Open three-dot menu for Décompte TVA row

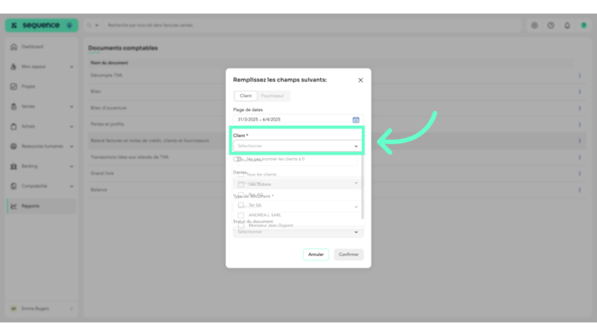[x=580, y=76]
